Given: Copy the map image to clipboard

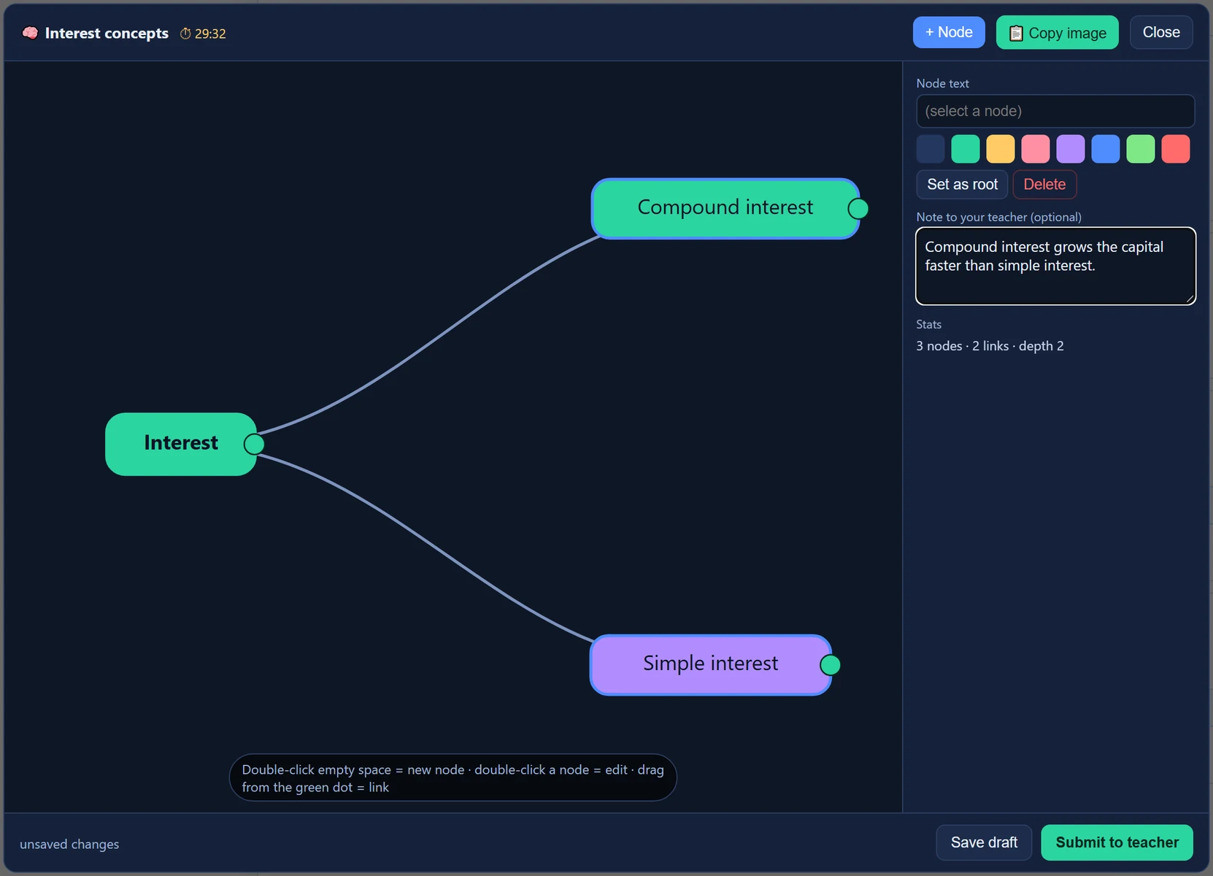Looking at the screenshot, I should click(1058, 33).
